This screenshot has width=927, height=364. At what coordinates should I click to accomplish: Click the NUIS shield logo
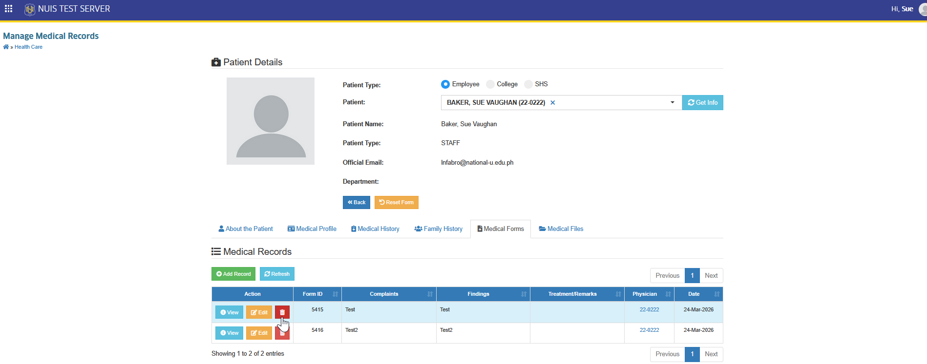[x=30, y=9]
